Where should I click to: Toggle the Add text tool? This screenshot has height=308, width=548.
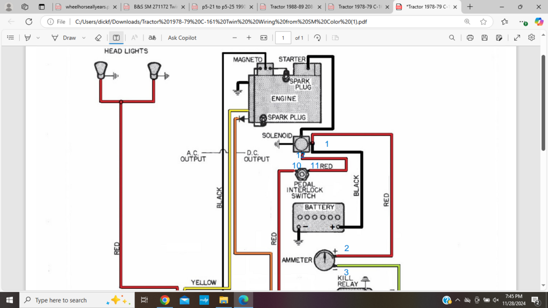click(x=116, y=38)
